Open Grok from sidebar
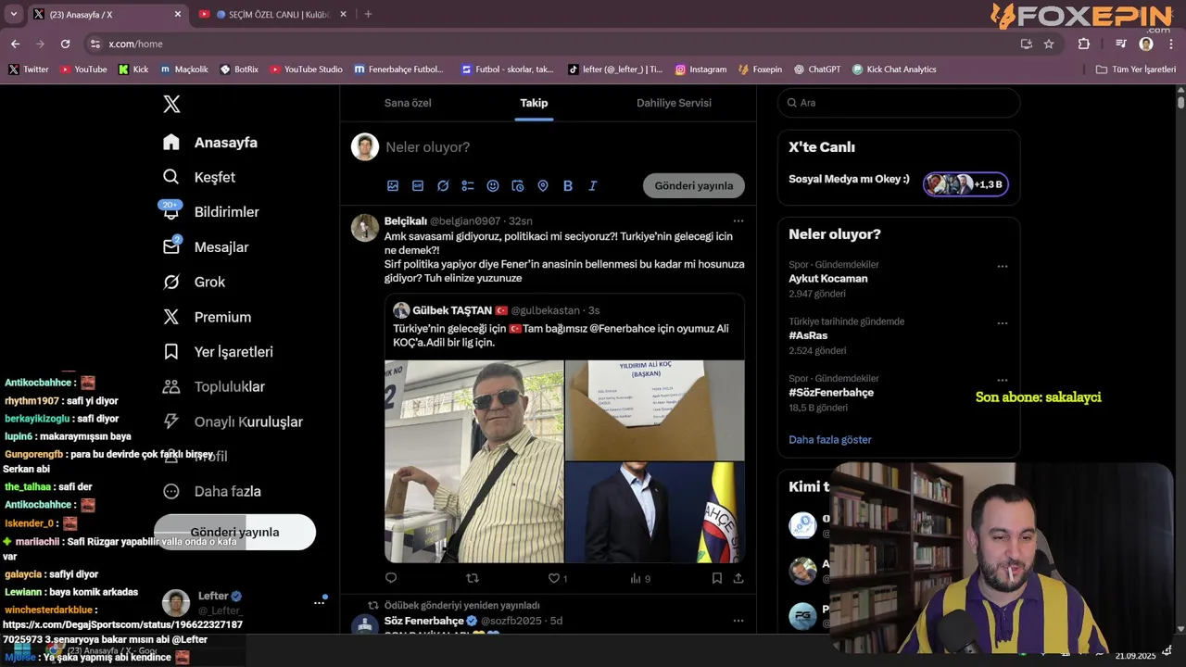The width and height of the screenshot is (1186, 667). pos(195,282)
